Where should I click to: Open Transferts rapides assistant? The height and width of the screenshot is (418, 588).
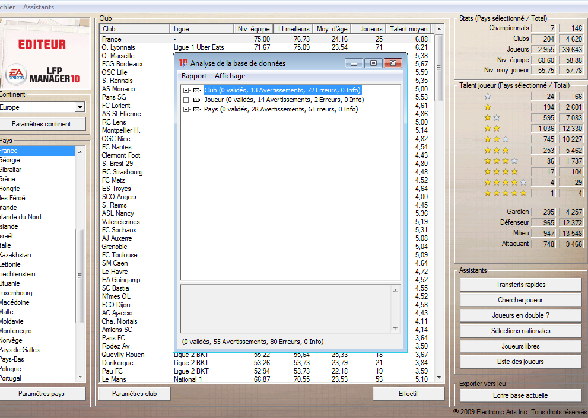coord(520,285)
